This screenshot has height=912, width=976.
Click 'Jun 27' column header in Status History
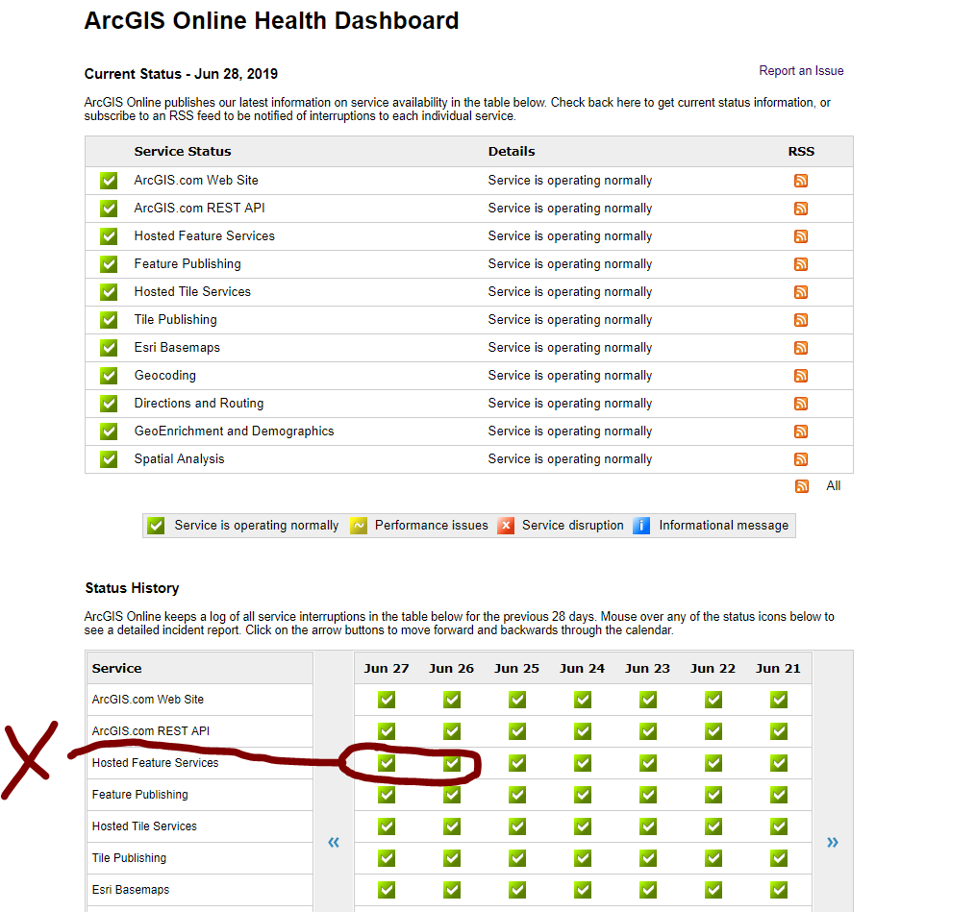tap(387, 668)
